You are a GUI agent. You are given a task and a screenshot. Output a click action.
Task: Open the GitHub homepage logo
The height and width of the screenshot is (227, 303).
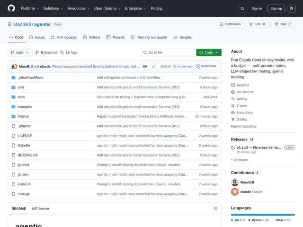[11, 9]
